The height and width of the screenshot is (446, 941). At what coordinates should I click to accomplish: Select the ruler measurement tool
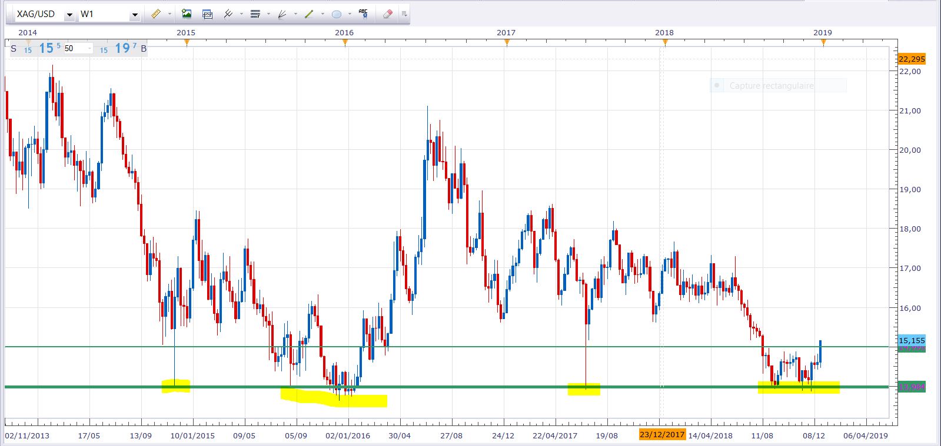(x=156, y=14)
